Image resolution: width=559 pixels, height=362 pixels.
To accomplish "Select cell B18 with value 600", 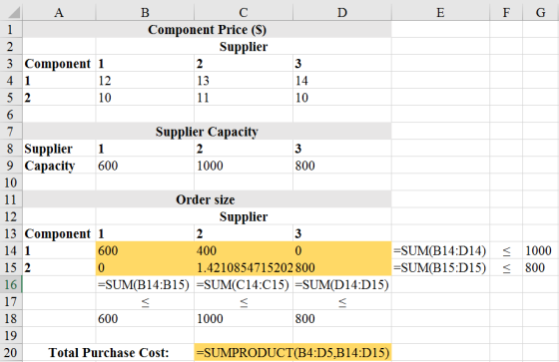I will point(145,318).
